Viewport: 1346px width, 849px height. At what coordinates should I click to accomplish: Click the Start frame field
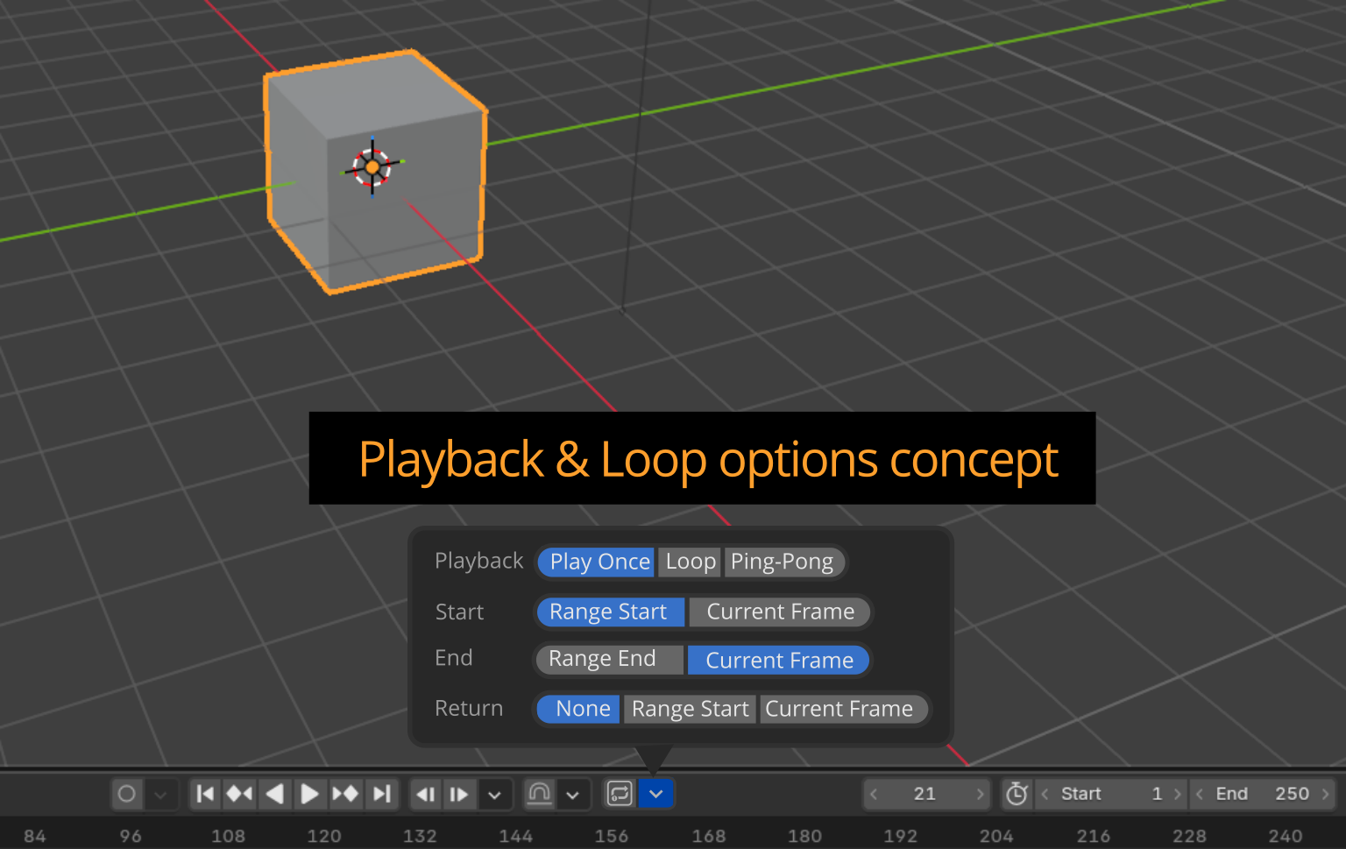(1111, 794)
